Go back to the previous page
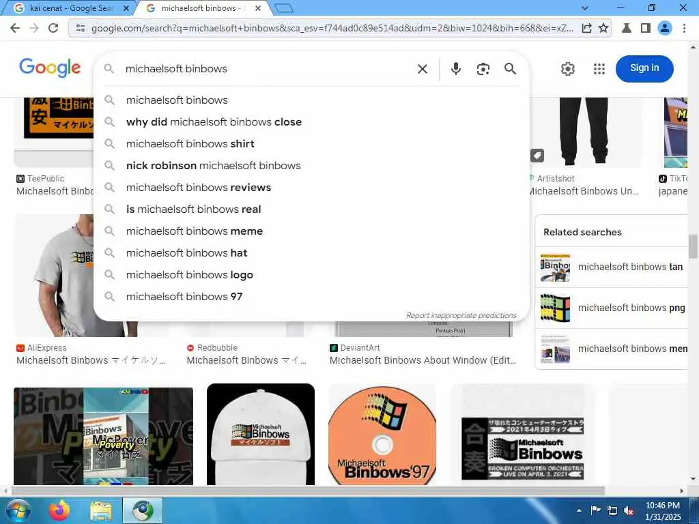The image size is (699, 524). (x=15, y=28)
